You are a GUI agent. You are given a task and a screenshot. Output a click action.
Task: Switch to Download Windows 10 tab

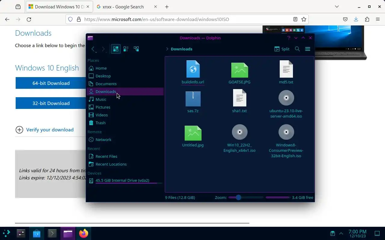tap(59, 7)
